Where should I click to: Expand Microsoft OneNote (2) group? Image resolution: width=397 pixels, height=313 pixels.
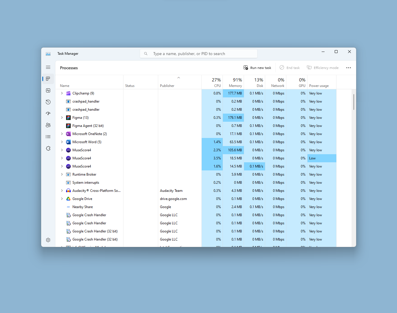(62, 134)
